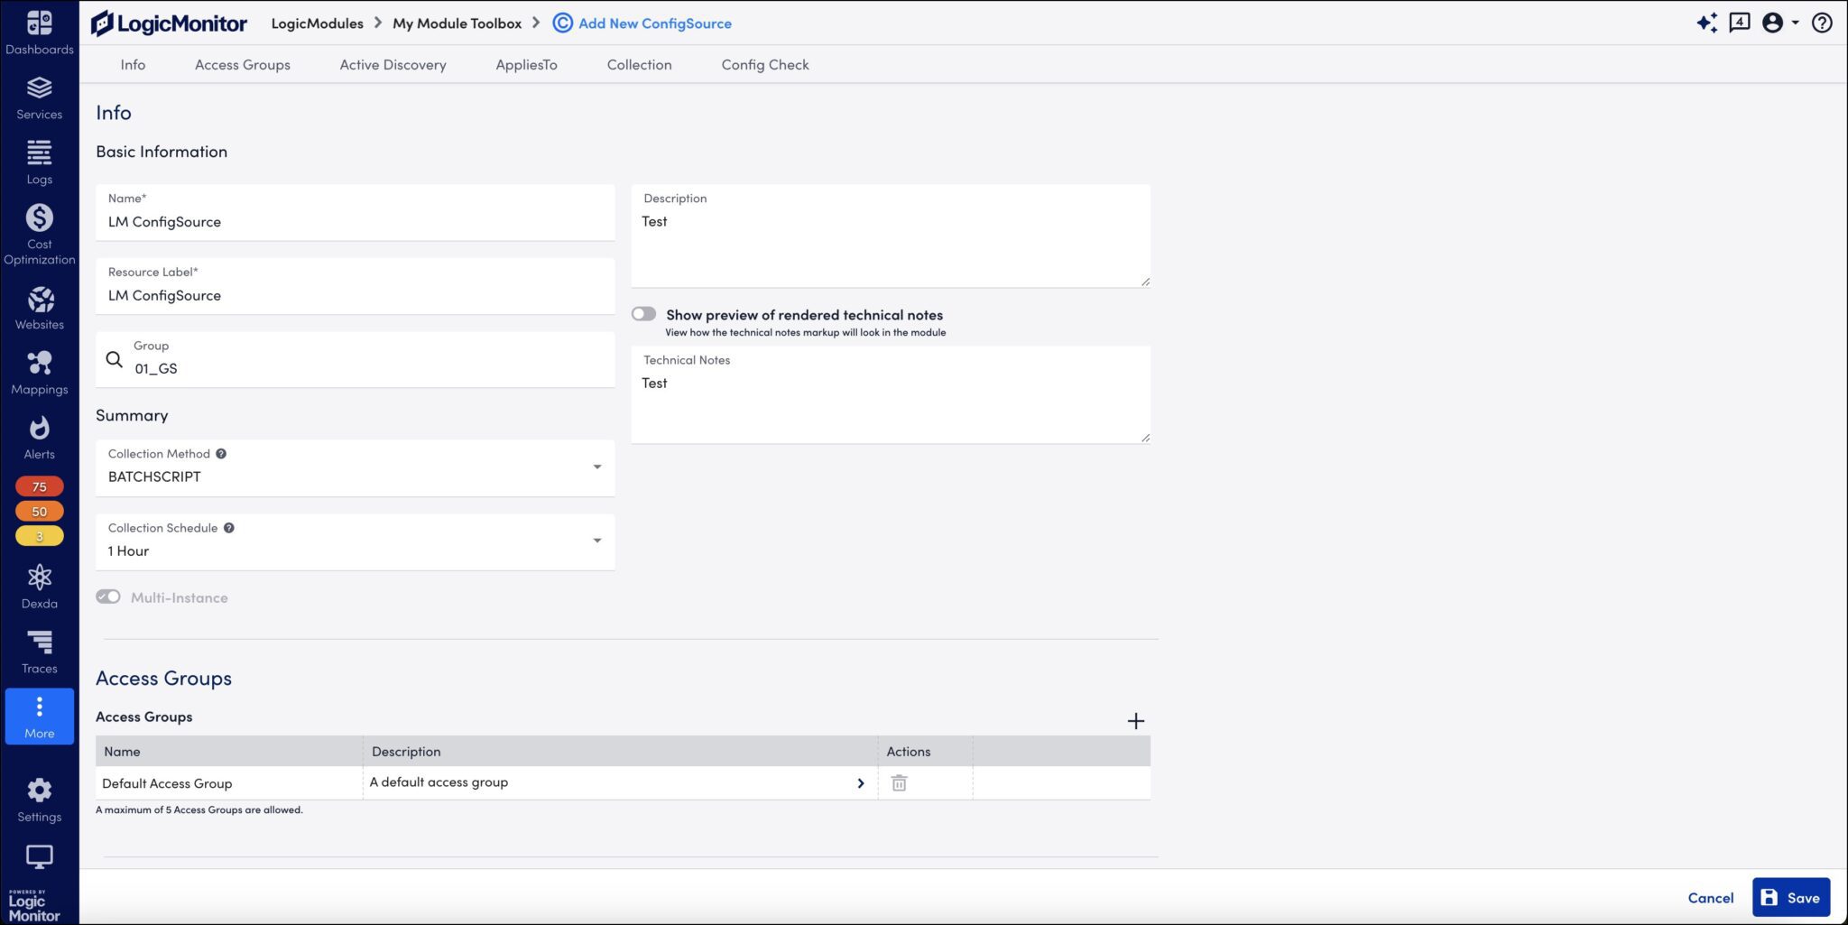This screenshot has width=1848, height=925.
Task: Go to LogicModules breadcrumb
Action: [318, 23]
